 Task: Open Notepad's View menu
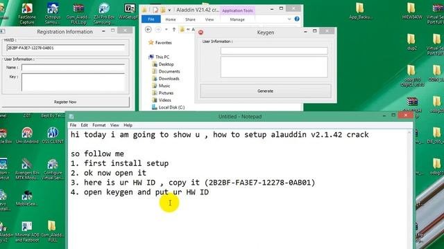click(x=114, y=125)
